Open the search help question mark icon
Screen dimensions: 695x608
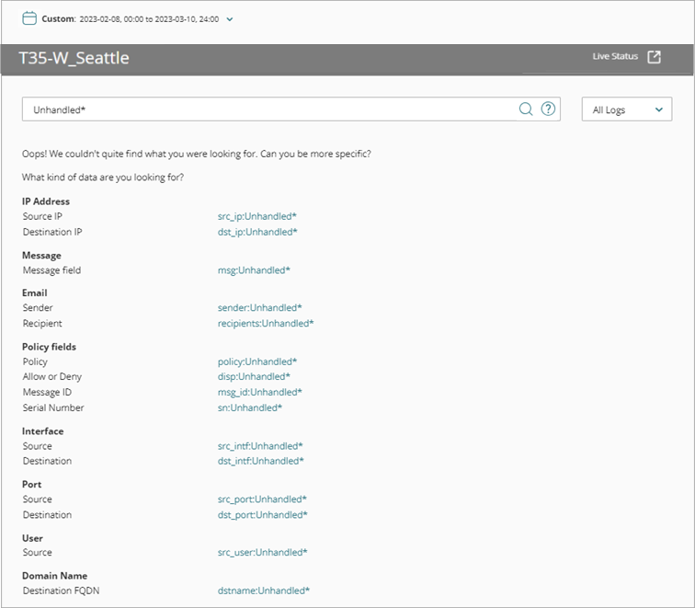[x=549, y=109]
